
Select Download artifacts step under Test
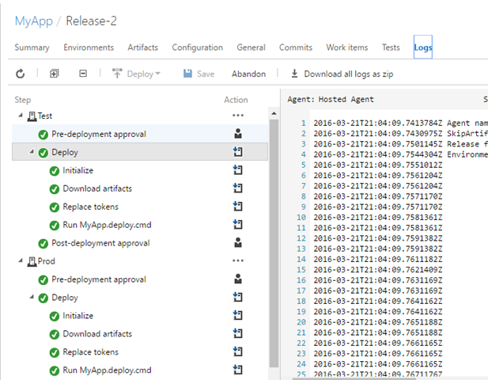[x=140, y=188]
